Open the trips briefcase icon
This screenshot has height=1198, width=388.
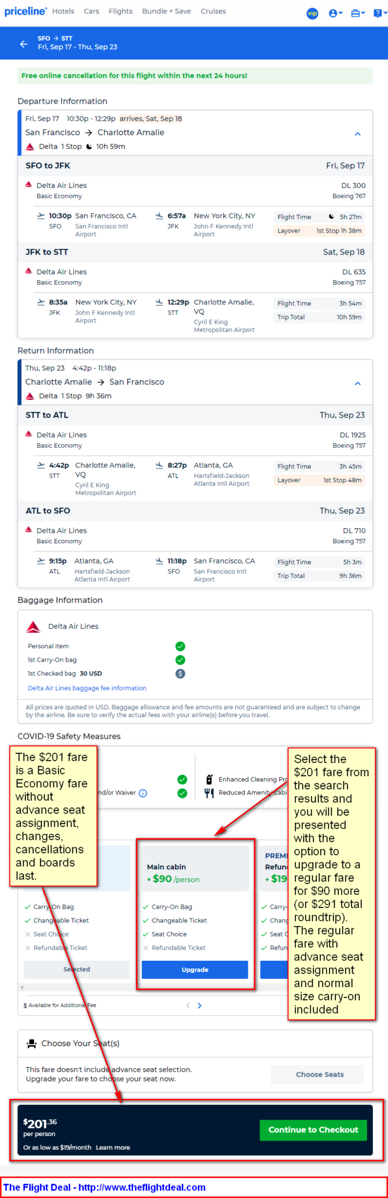pyautogui.click(x=358, y=13)
